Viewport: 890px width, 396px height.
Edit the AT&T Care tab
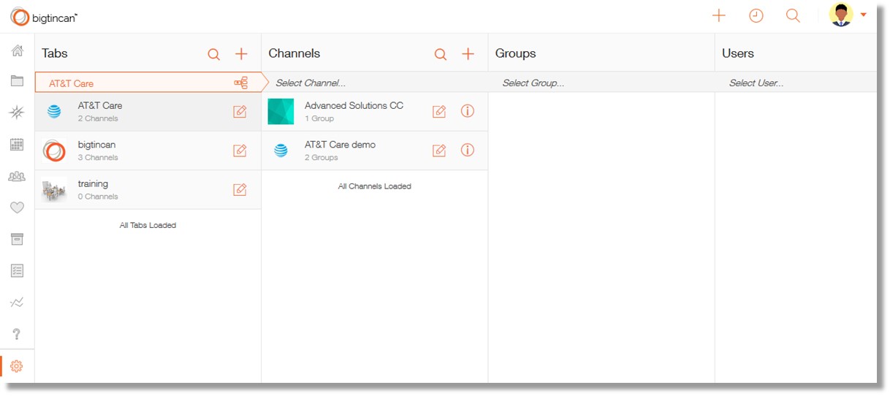click(240, 111)
